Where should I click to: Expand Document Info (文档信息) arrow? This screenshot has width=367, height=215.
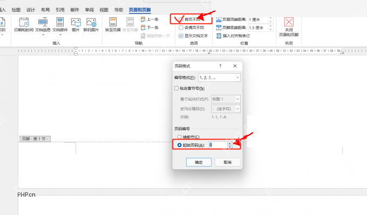click(43, 35)
